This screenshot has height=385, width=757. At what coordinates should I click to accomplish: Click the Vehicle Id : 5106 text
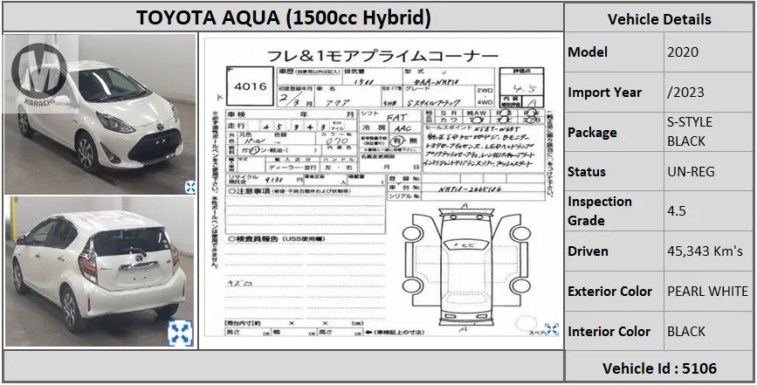[659, 368]
